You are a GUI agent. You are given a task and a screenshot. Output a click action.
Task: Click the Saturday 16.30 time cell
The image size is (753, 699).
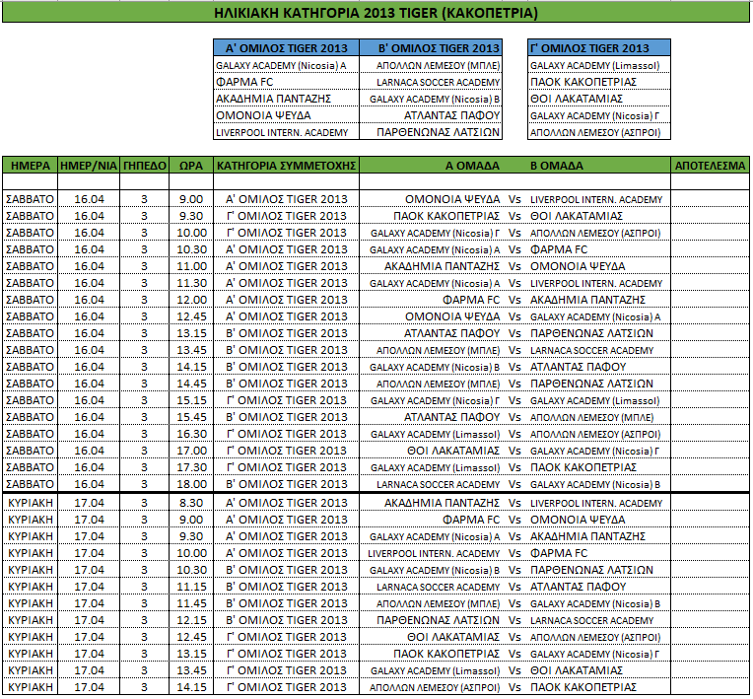point(191,434)
